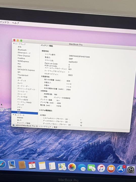Open the ヘルプ menu
Screen dimensions: 136x182
click(x=16, y=23)
